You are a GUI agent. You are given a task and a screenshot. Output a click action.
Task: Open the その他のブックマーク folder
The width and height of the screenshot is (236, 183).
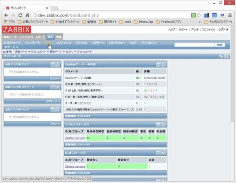[219, 22]
